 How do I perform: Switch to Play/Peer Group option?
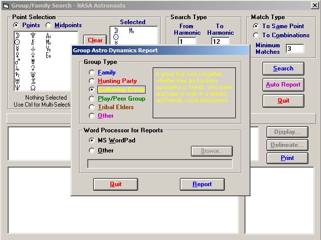(x=91, y=99)
